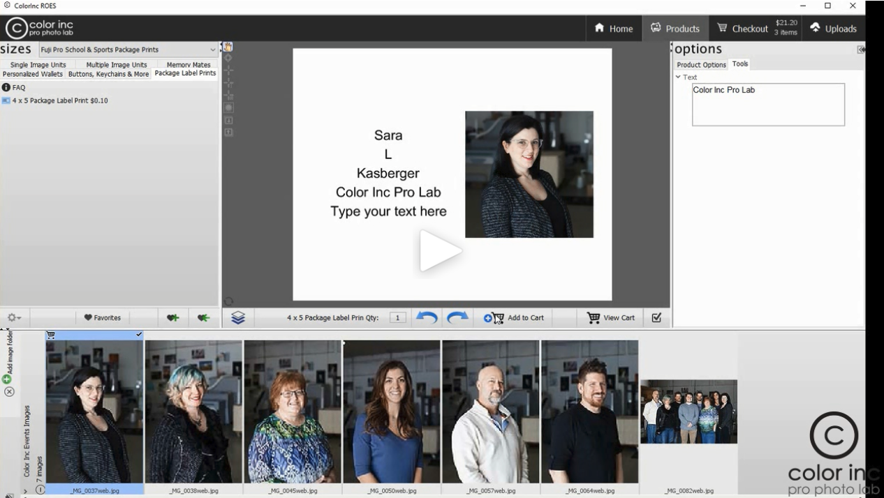884x498 pixels.
Task: Play the video with the center play button
Action: point(440,250)
